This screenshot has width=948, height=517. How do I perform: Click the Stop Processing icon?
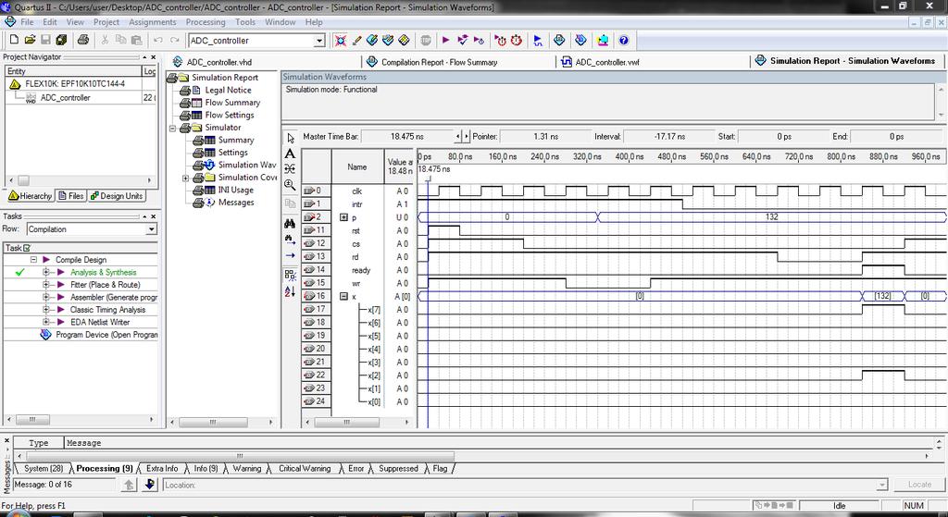point(426,40)
